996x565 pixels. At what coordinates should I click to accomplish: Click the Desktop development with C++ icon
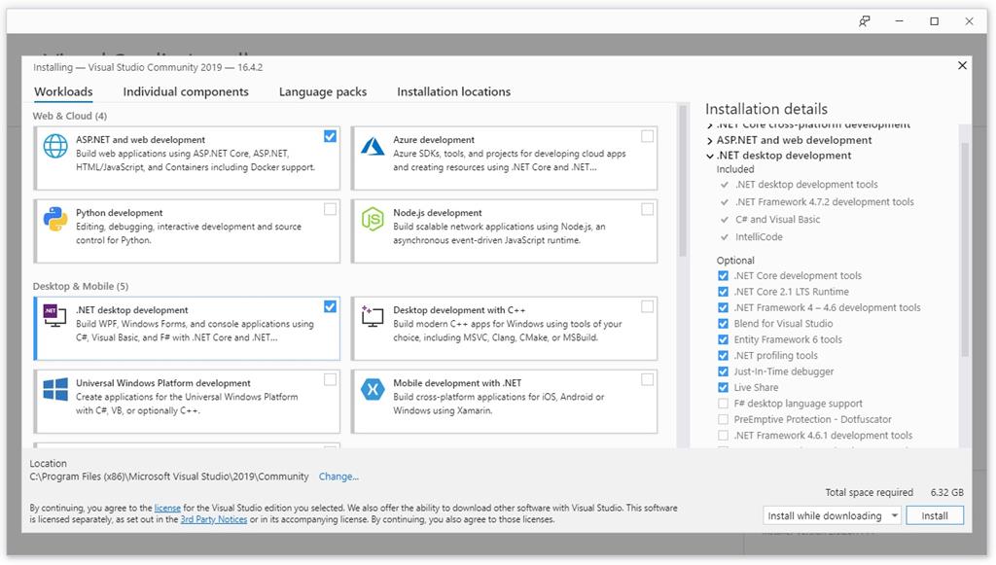point(373,311)
